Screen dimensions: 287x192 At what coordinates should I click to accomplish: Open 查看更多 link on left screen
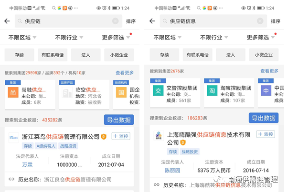click(125, 73)
